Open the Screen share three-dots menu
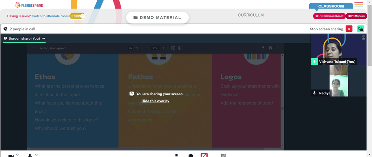 click(44, 38)
